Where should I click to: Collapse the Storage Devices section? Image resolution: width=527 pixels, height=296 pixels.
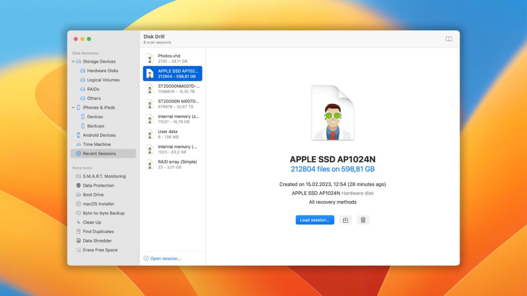coord(73,61)
